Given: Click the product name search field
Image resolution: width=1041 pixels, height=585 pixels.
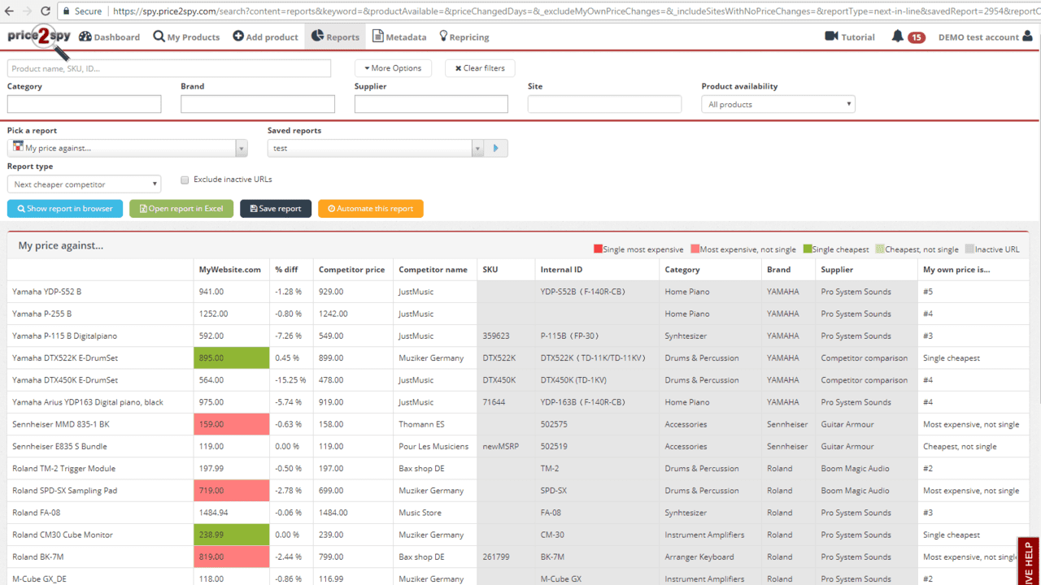Looking at the screenshot, I should coord(169,68).
